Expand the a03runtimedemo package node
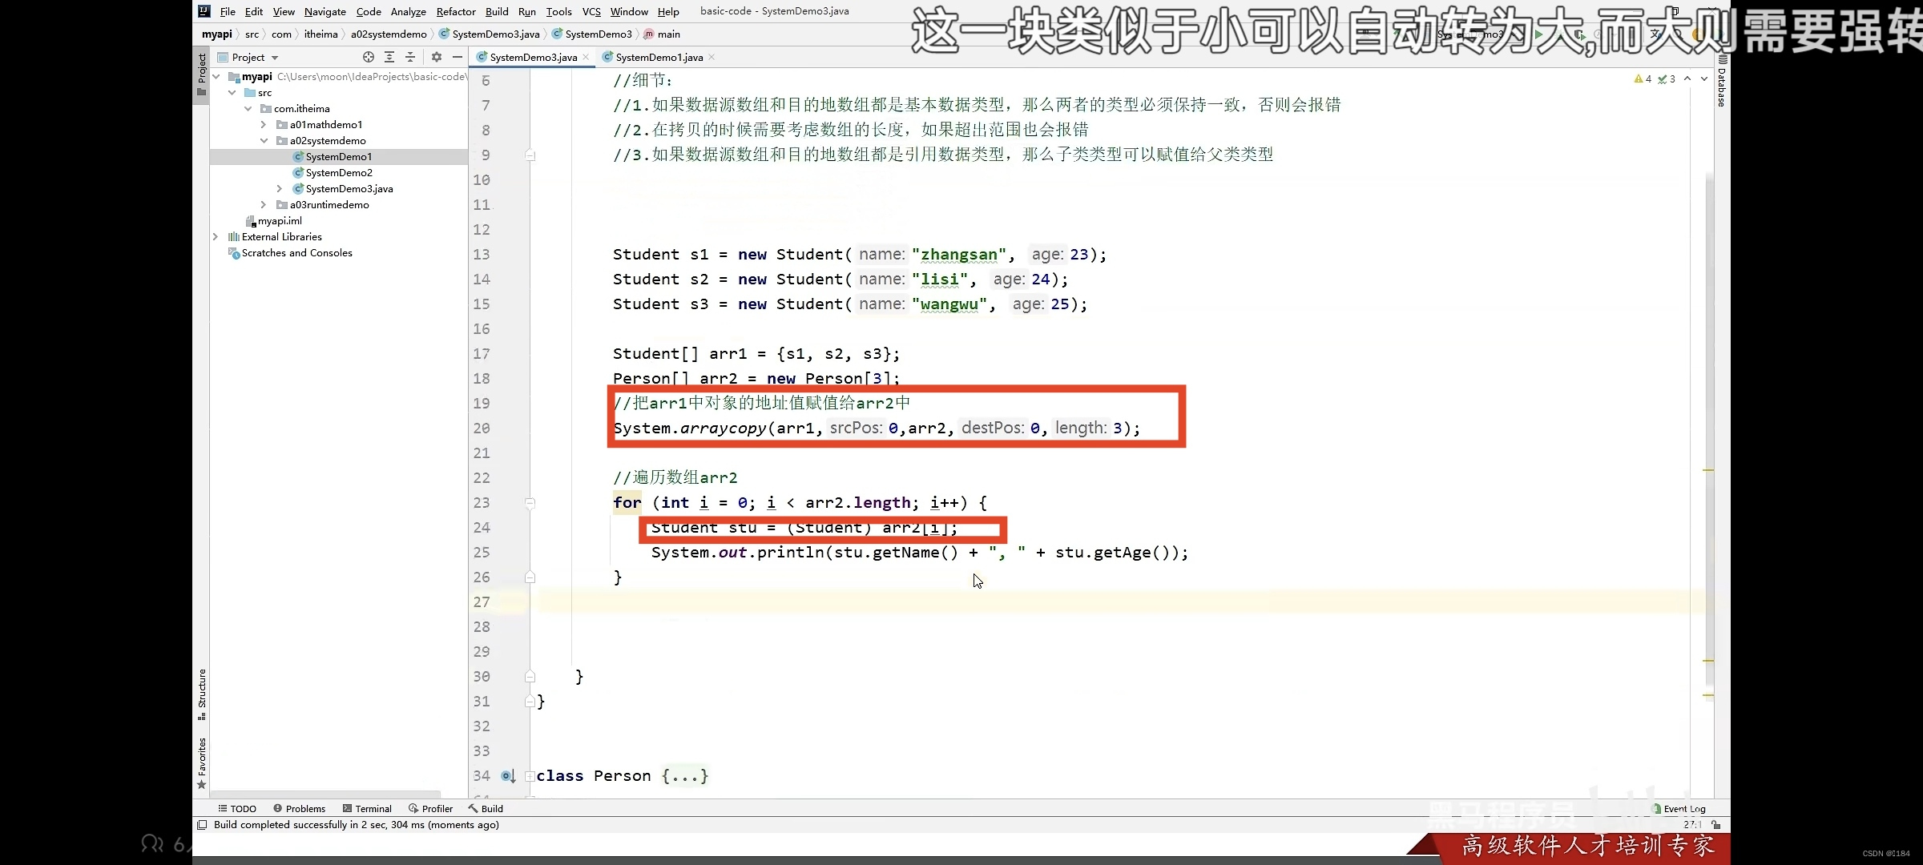 [264, 204]
